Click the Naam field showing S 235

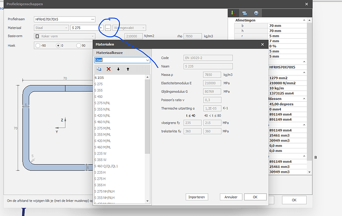(x=208, y=66)
